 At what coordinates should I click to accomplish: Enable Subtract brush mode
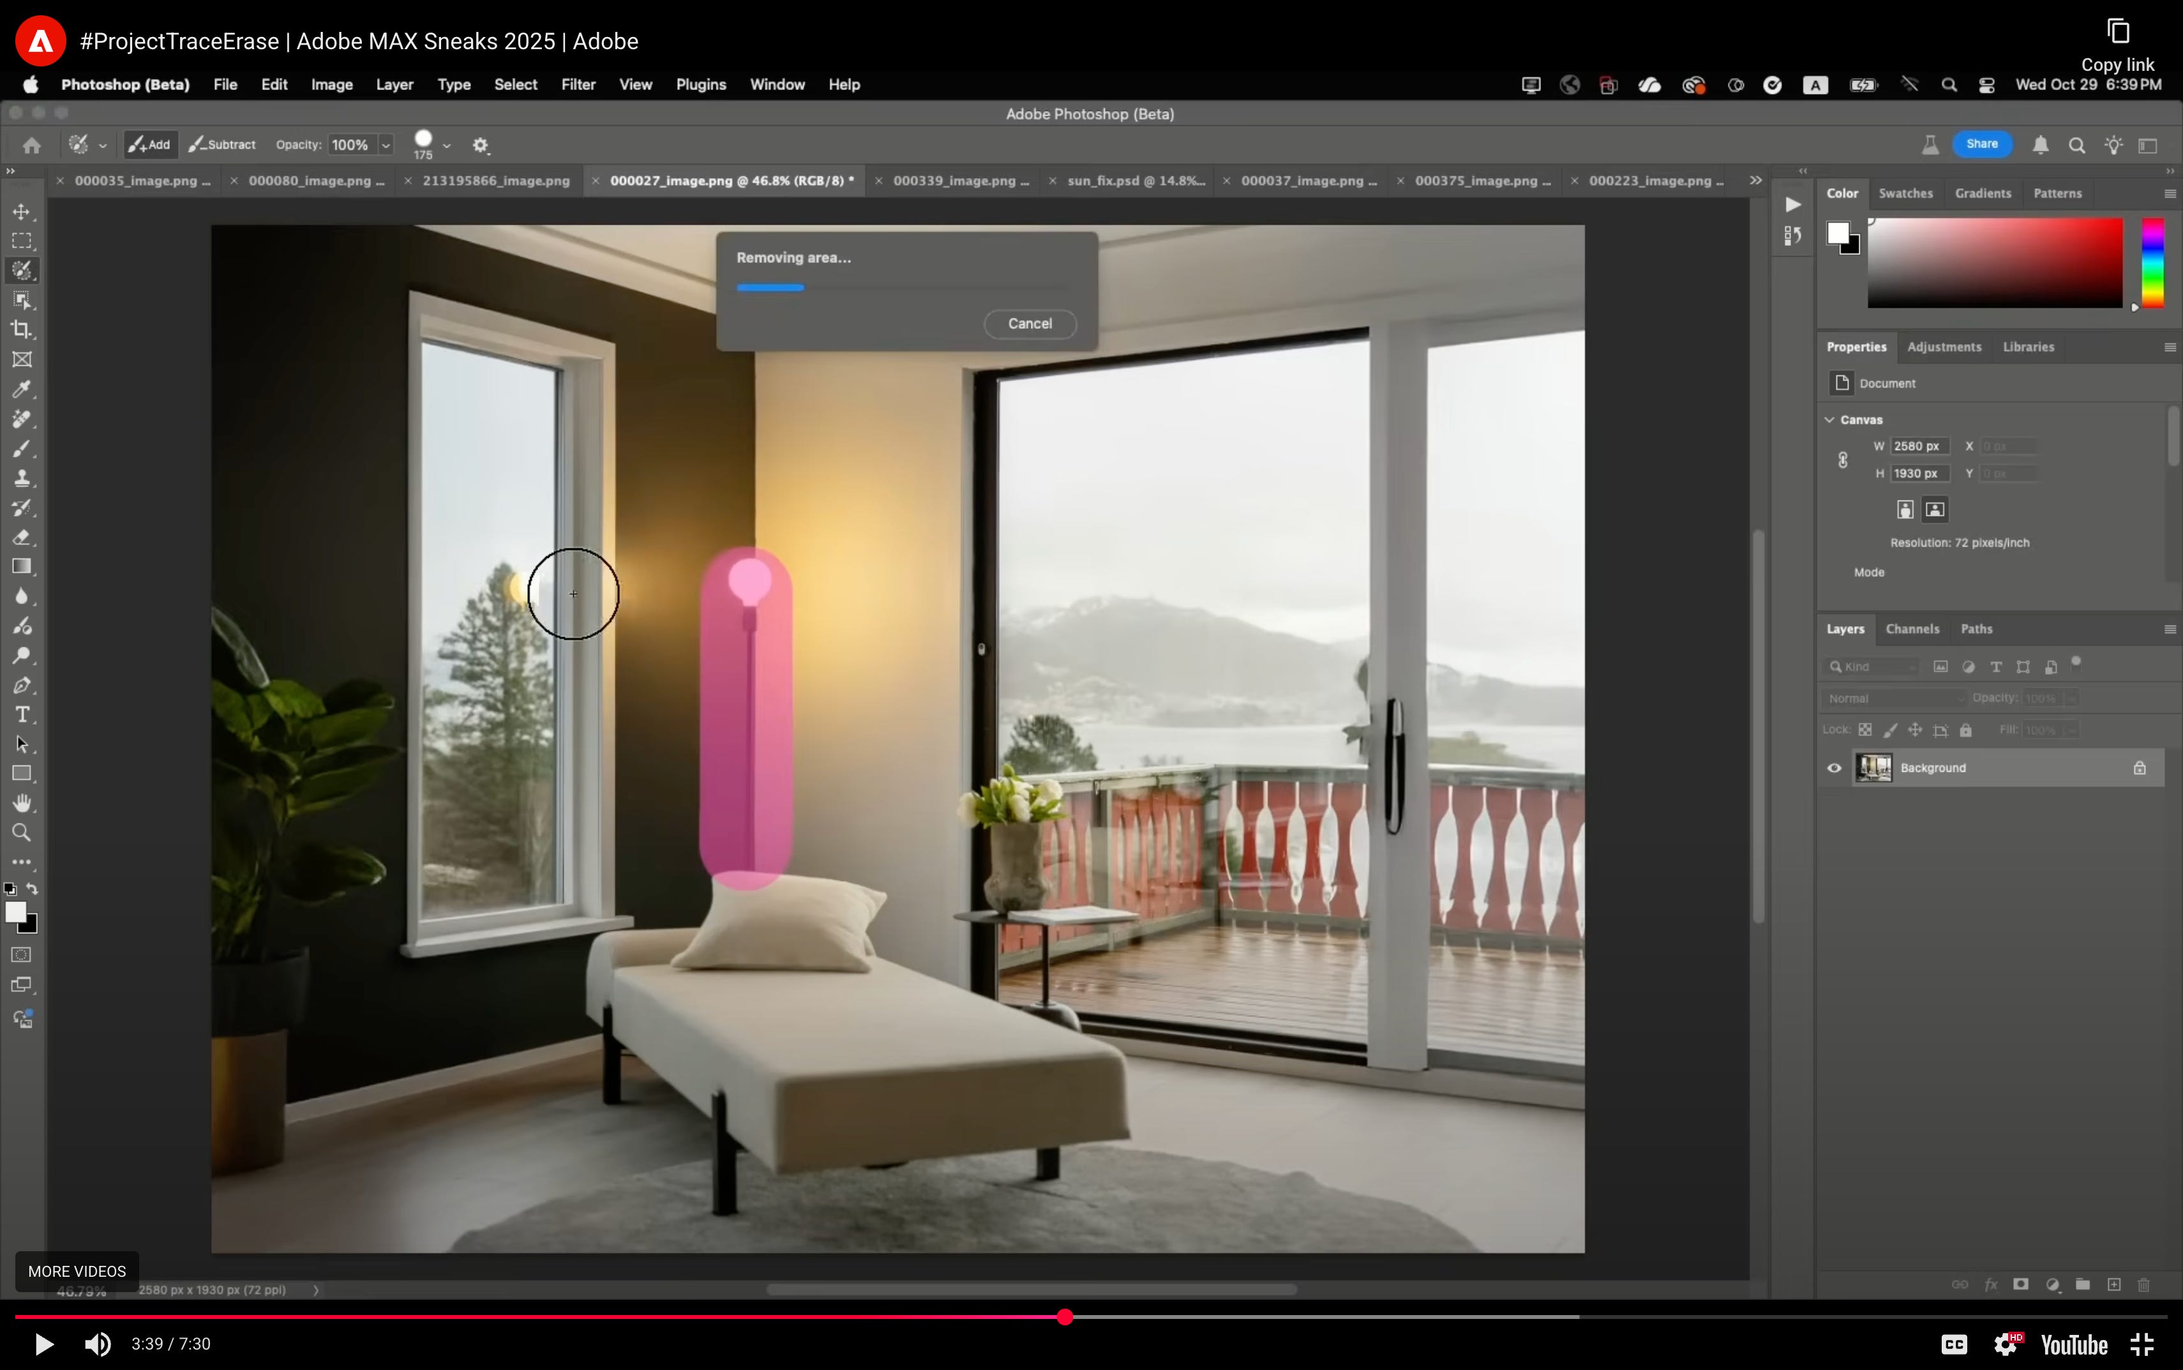click(223, 145)
